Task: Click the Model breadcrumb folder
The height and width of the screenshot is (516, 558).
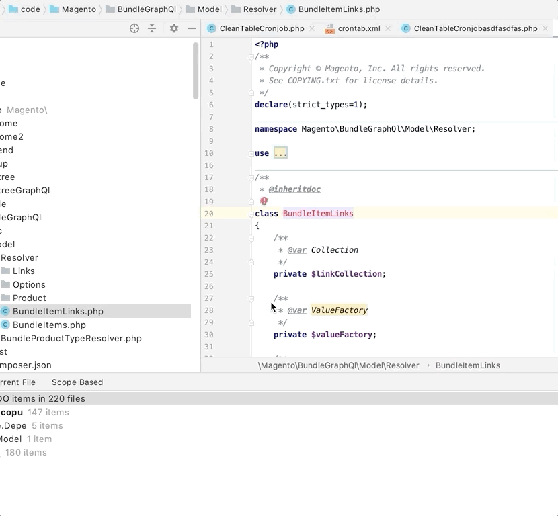Action: [x=204, y=9]
